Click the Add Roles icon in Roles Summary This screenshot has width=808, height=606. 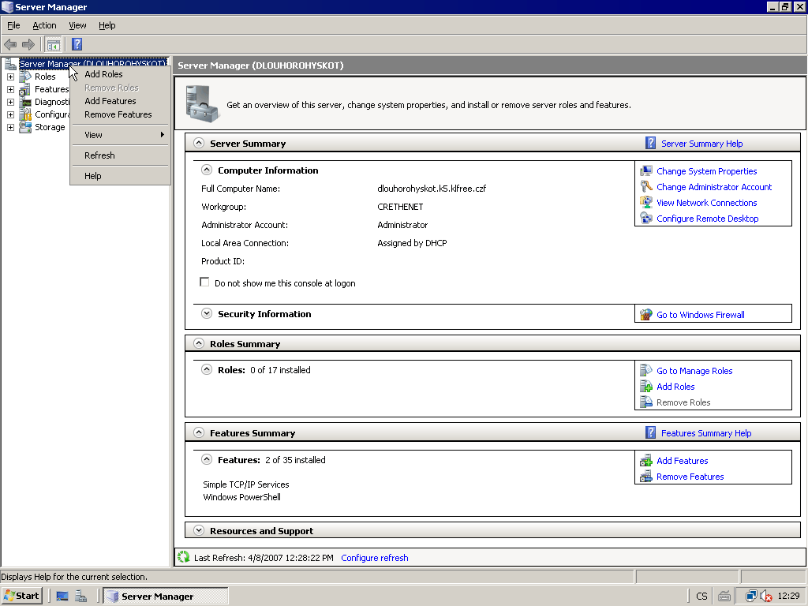point(646,387)
